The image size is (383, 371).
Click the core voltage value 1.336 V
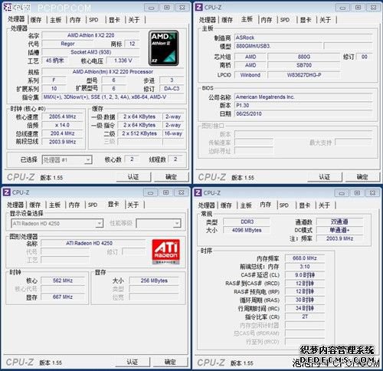click(x=123, y=61)
